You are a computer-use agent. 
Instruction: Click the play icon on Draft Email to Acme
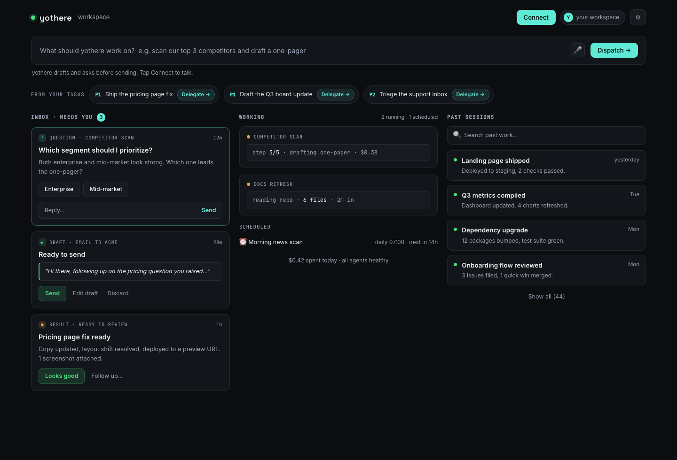pyautogui.click(x=42, y=242)
